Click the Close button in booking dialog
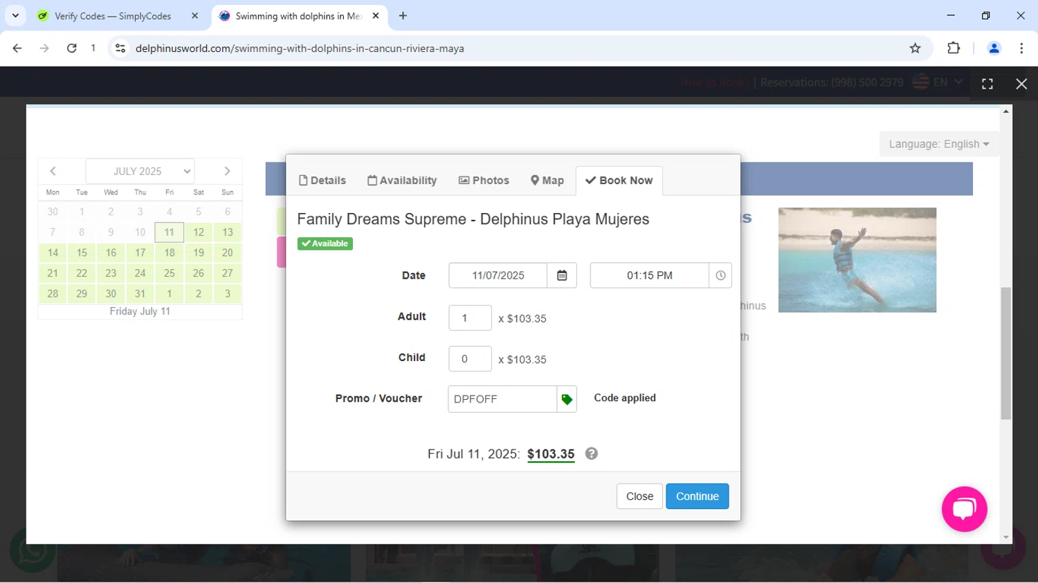Screen dimensions: 1038x583 (x=639, y=497)
